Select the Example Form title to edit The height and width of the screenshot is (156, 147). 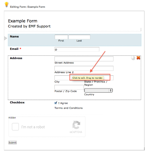(x=23, y=21)
